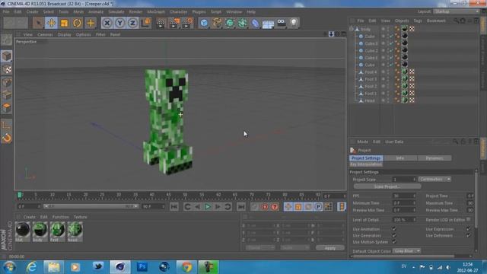
Task: Collapse the Body object hierarchy
Action: pyautogui.click(x=352, y=29)
